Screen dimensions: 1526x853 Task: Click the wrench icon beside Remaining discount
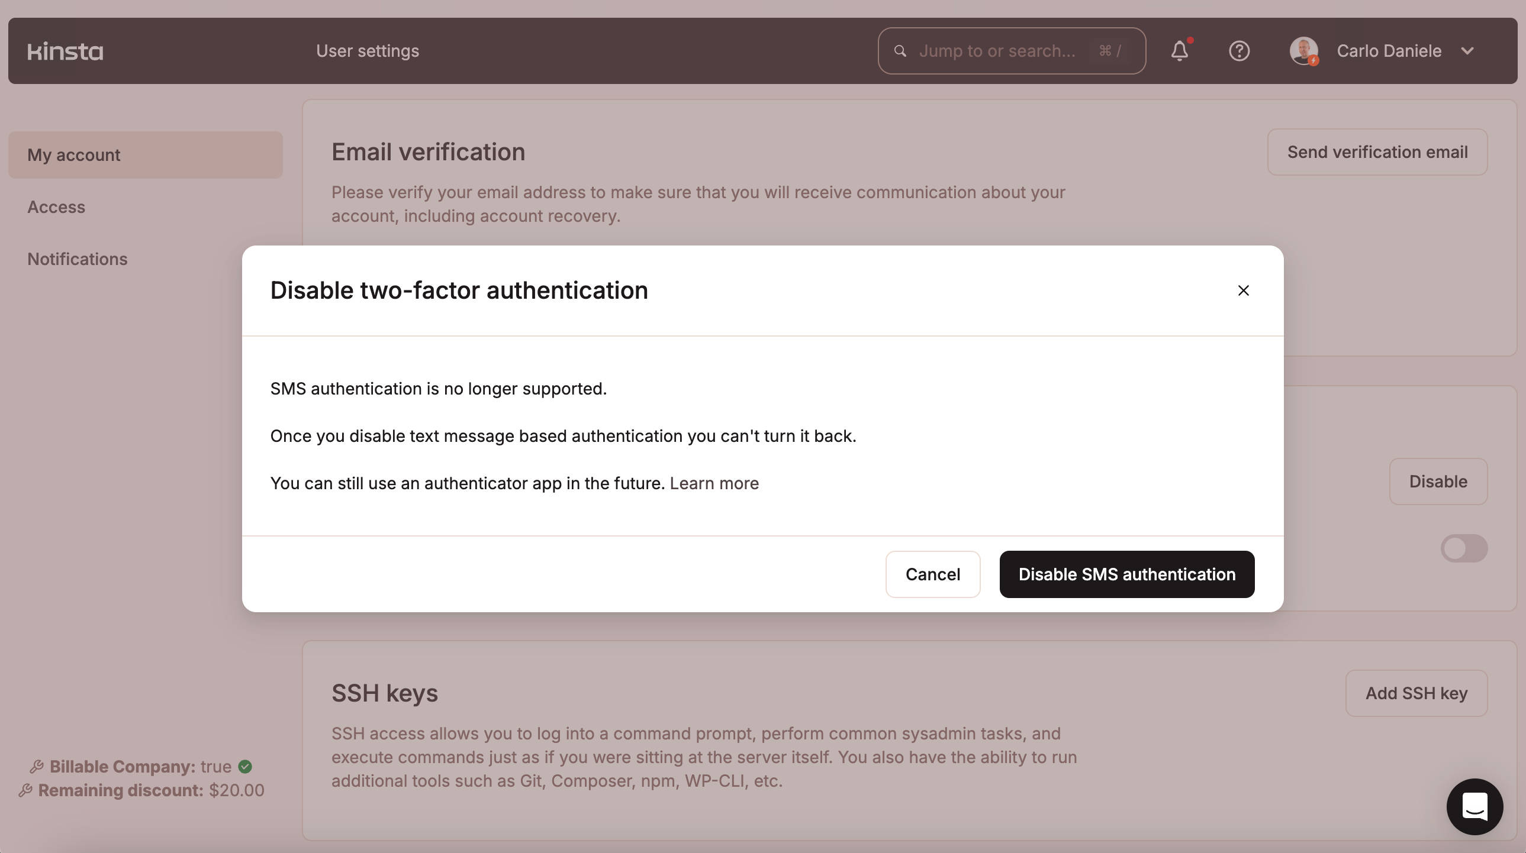tap(25, 790)
